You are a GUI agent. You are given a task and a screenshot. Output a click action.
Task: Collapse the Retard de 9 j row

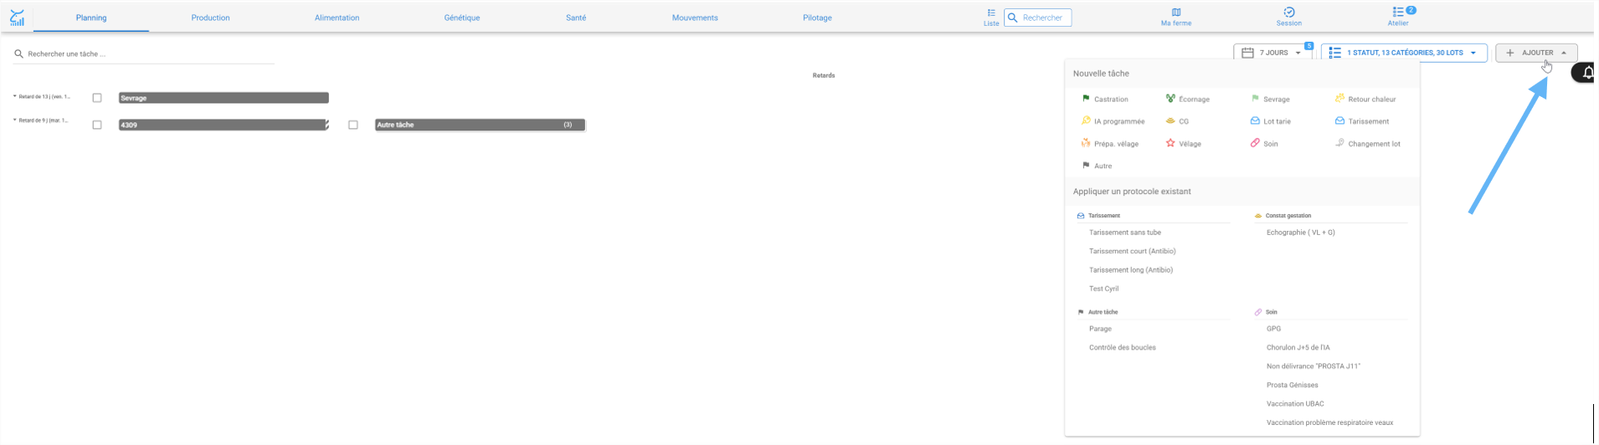[x=15, y=120]
